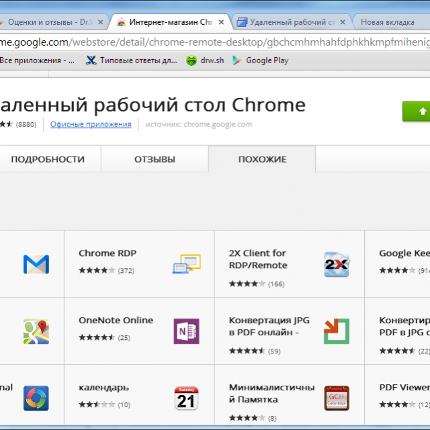Open Конвертация JPG в PDF онлайн title
This screenshot has height=430, width=430.
(269, 327)
